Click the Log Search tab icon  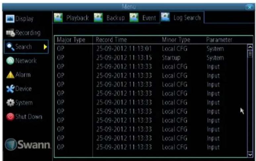[165, 17]
